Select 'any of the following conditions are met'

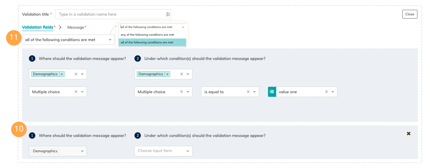[x=147, y=35]
